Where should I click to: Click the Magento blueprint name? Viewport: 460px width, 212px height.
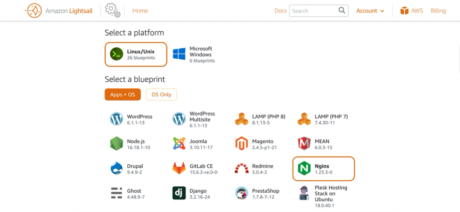[263, 141]
